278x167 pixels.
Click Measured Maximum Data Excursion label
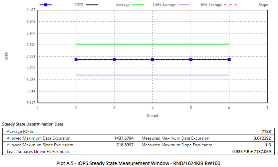click(x=176, y=138)
